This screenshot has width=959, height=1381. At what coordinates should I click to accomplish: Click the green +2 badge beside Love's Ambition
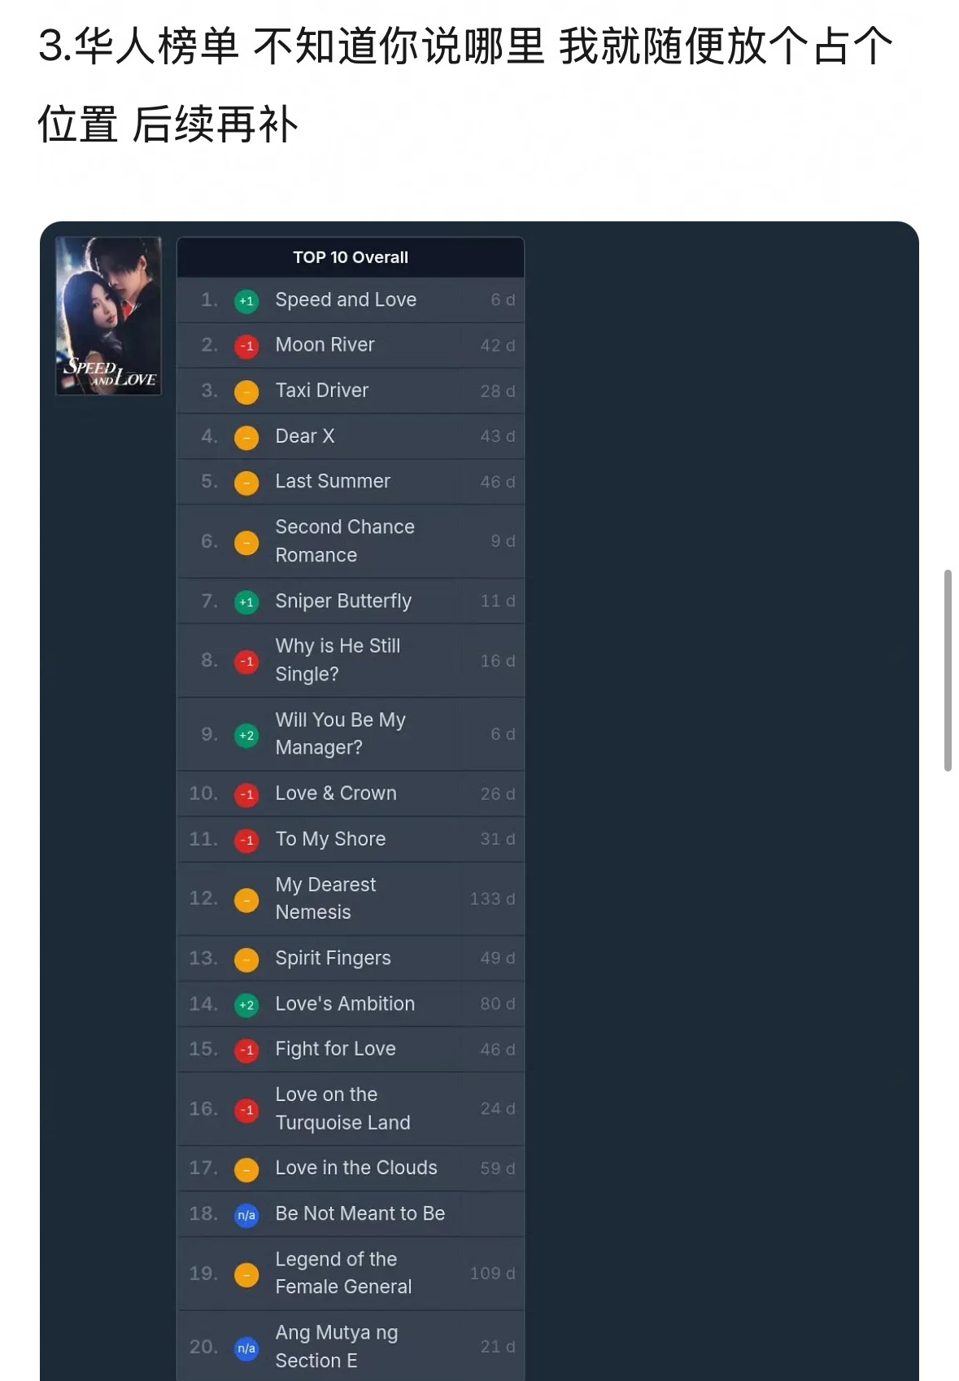pyautogui.click(x=246, y=1005)
